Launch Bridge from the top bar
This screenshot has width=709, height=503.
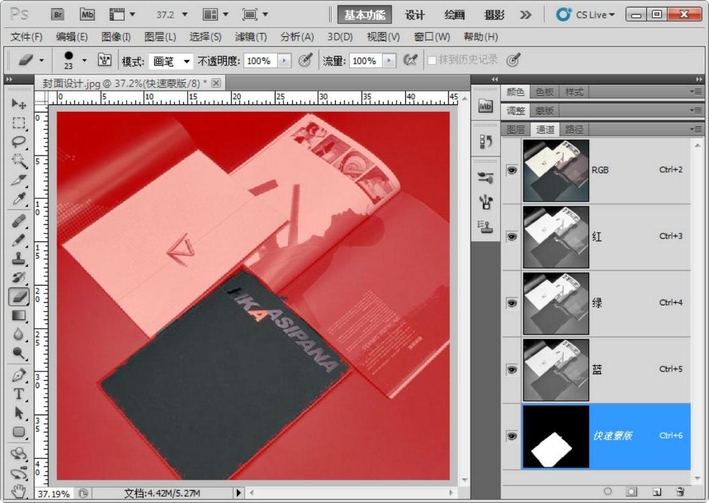58,15
